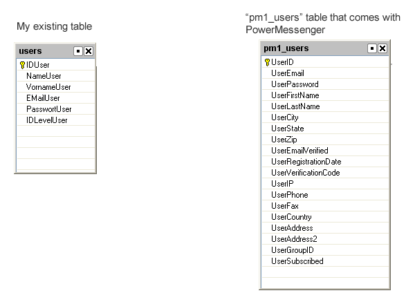The image size is (415, 293).
Task: Select the UserAddress2 field
Action: pos(325,239)
